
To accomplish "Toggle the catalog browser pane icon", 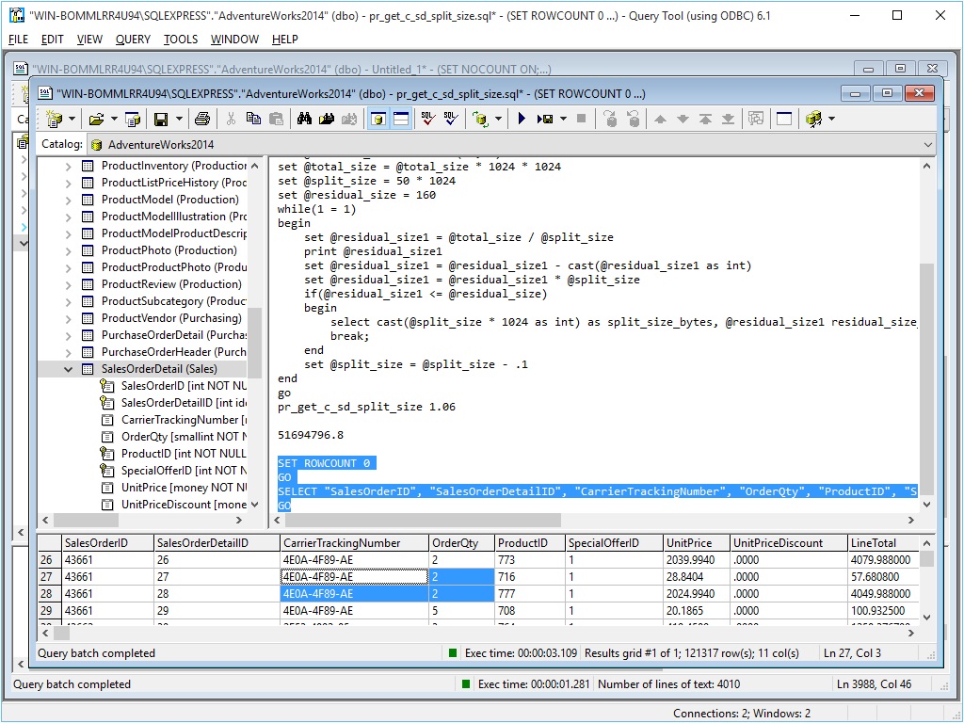I will [x=378, y=119].
